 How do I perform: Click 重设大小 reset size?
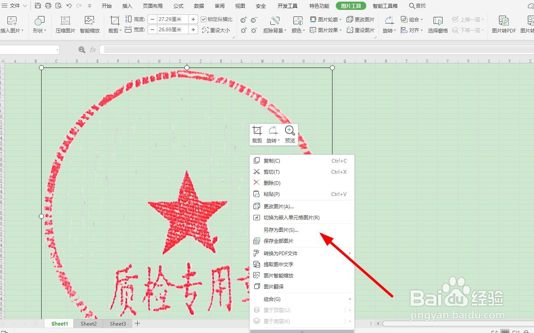pyautogui.click(x=216, y=30)
